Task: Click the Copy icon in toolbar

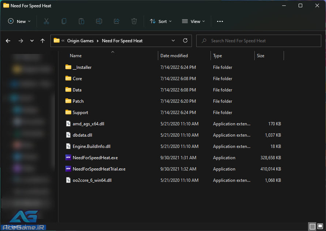Action: [x=64, y=21]
